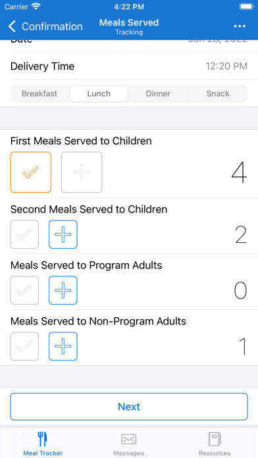
Task: Select the Dinner meal segment
Action: (x=158, y=93)
